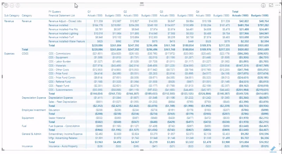Click the Subscribe DNA logo at bottom right
This screenshot has width=282, height=154.
(273, 149)
